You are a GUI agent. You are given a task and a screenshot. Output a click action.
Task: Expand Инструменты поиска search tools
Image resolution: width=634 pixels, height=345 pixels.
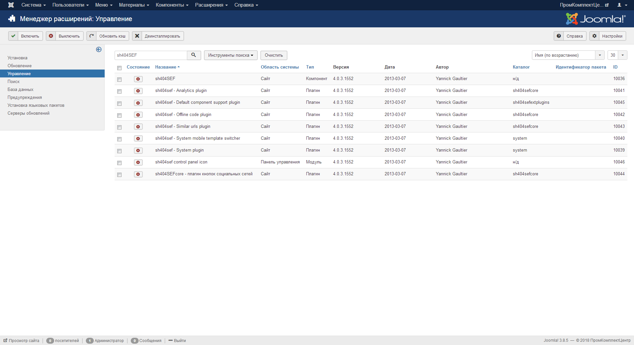click(x=230, y=55)
